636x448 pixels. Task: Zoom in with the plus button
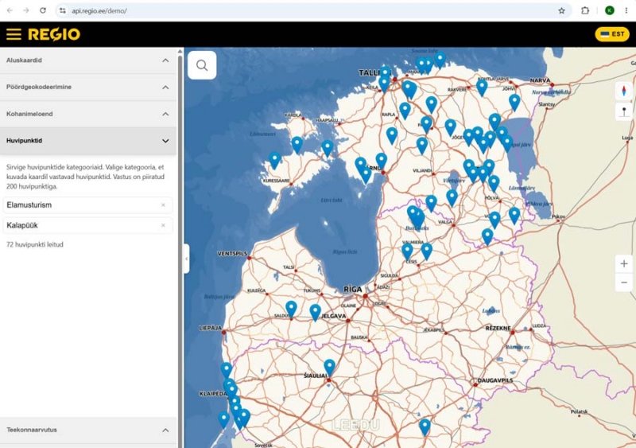point(624,263)
